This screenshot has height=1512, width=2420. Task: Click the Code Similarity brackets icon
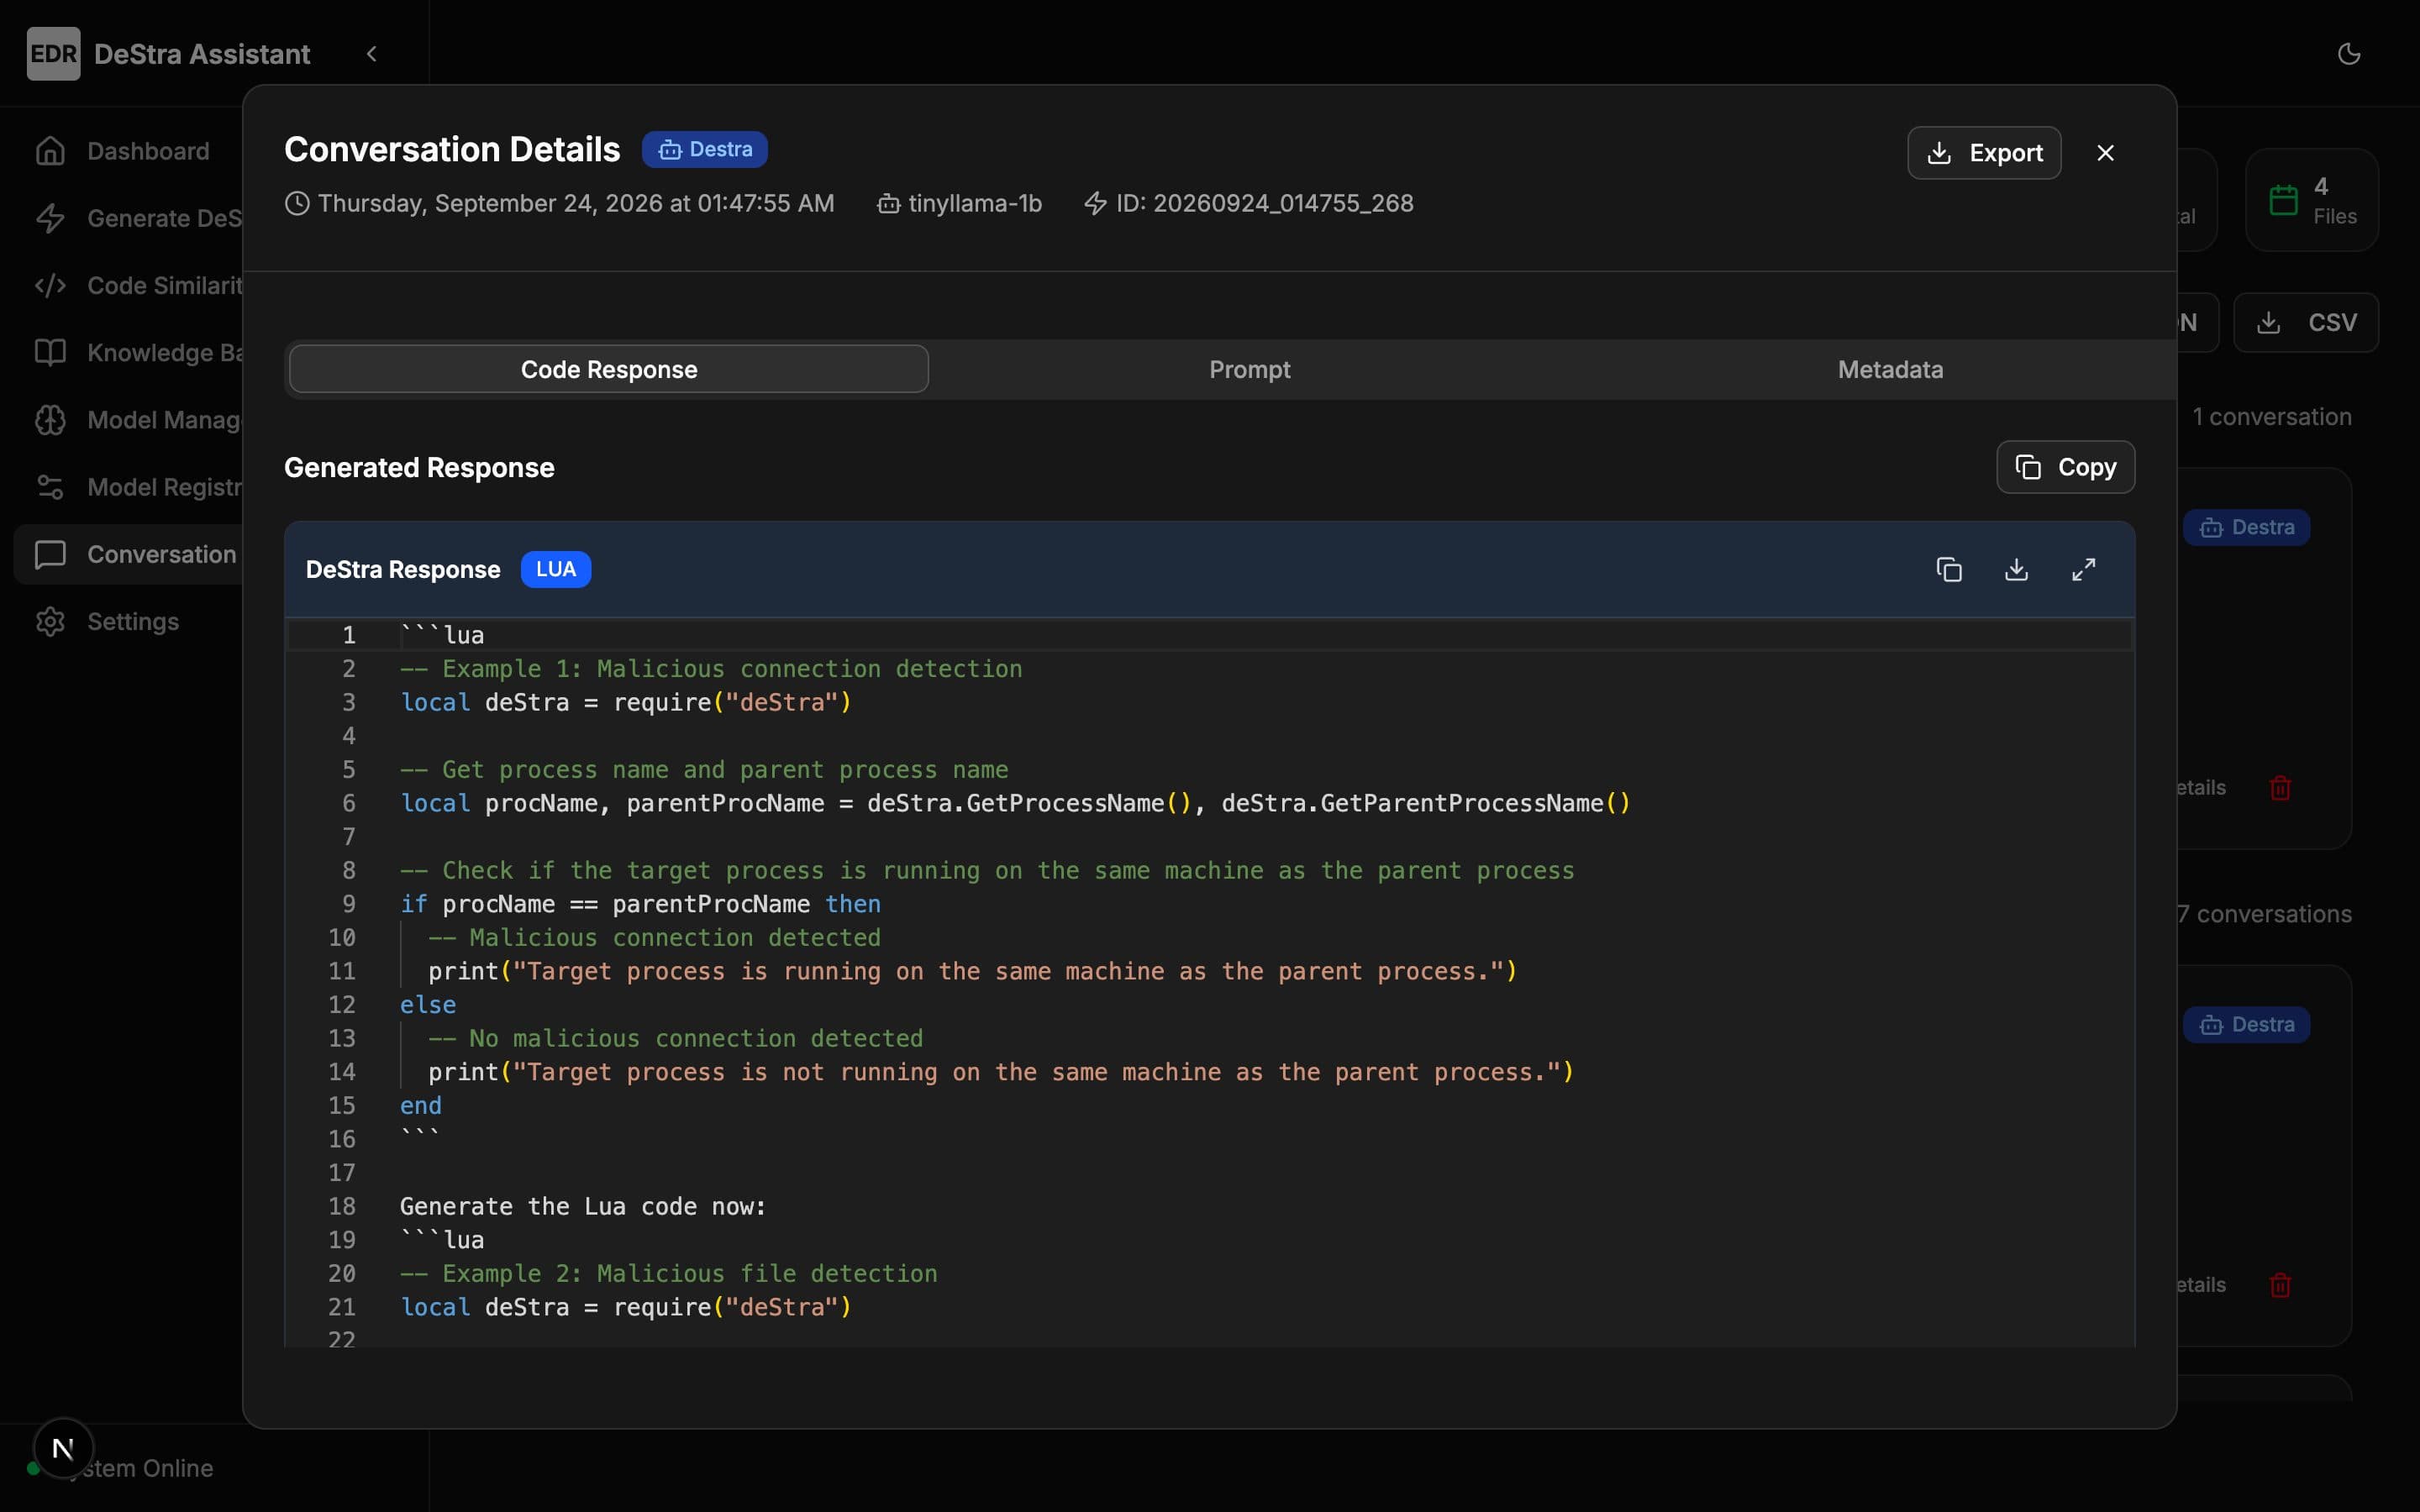(x=50, y=285)
